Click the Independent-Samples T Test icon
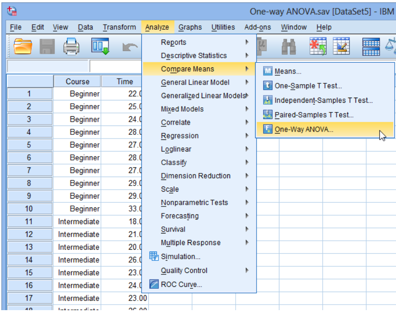396x312 pixels. 267,100
